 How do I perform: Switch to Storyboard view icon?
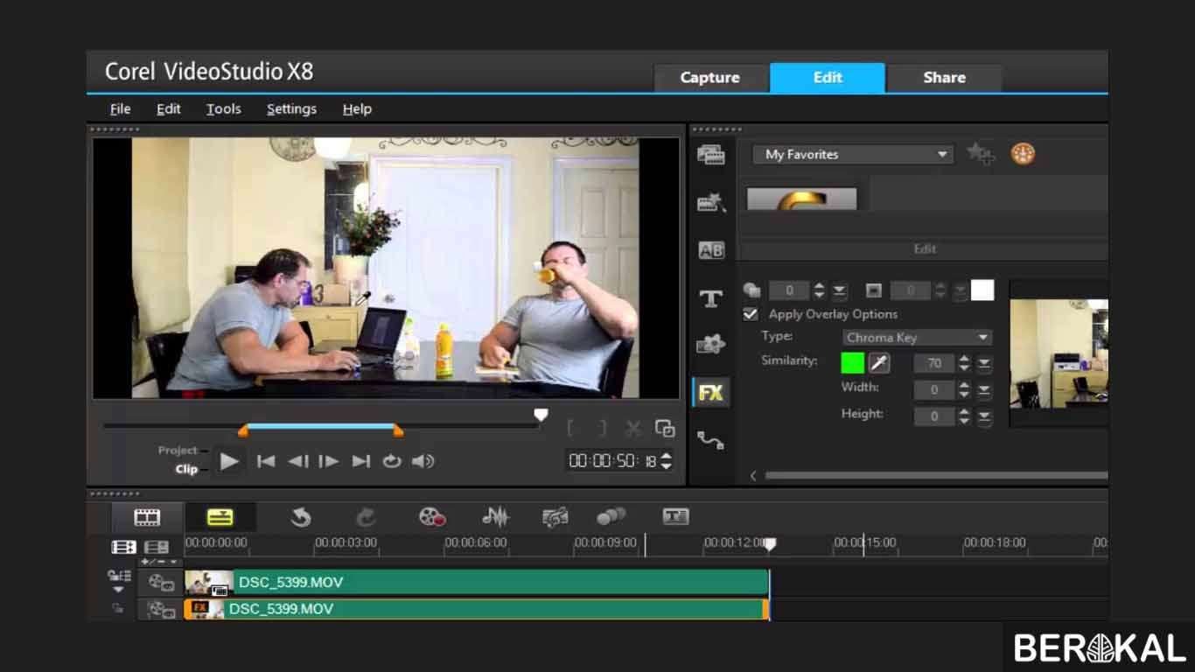click(x=147, y=517)
